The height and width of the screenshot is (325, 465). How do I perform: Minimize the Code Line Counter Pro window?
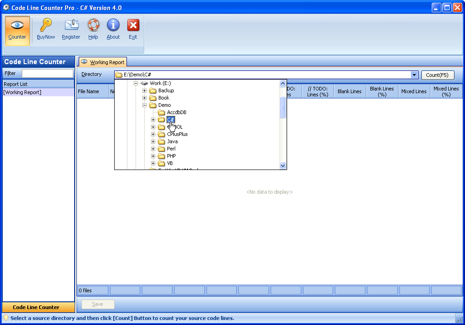tap(436, 8)
